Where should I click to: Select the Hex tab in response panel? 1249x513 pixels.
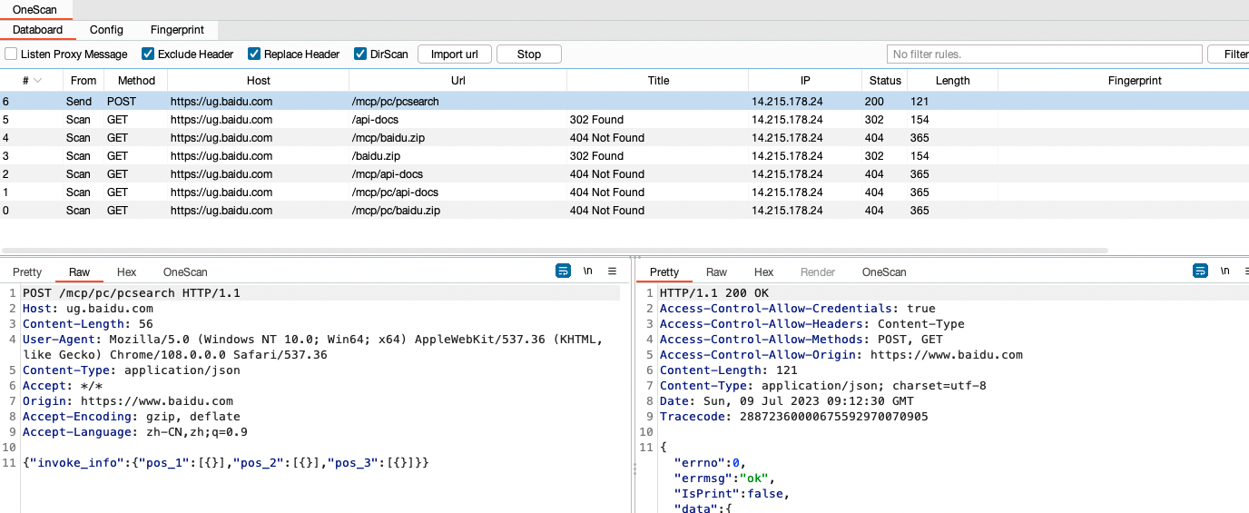(763, 271)
